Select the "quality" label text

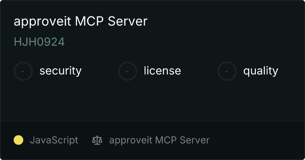coord(260,71)
